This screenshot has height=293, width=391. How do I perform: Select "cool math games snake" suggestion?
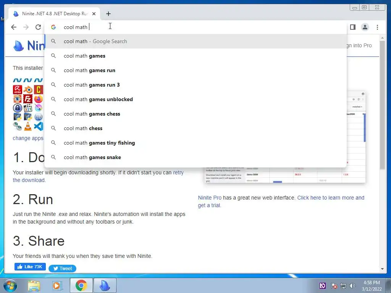tap(195, 157)
